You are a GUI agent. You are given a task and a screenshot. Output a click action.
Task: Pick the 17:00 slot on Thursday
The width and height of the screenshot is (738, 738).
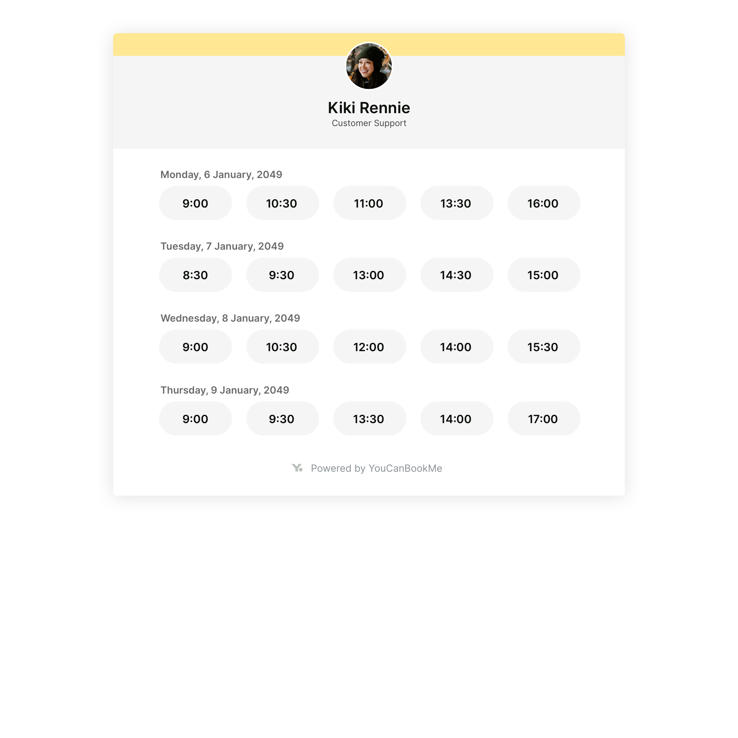[x=544, y=418]
